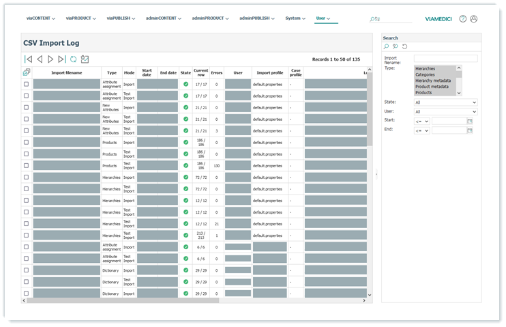This screenshot has height=327, width=506.
Task: Click the horizontal scrollbar under the table
Action: (123, 300)
